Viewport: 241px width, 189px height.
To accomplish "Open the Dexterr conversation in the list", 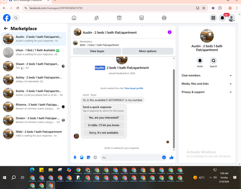I will [34, 120].
